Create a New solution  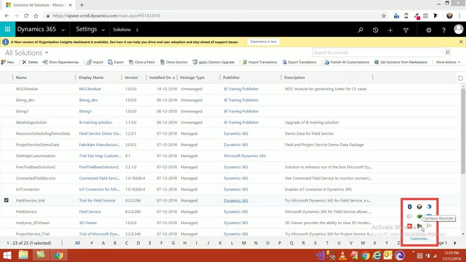point(8,62)
